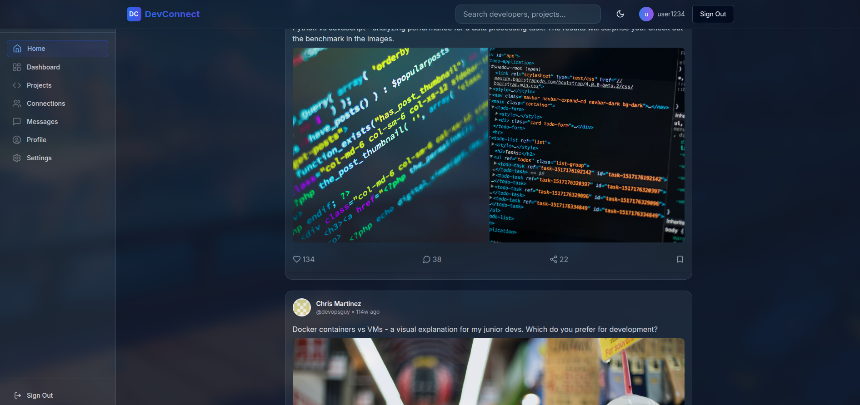Navigate to Projects section
860x405 pixels.
[39, 85]
